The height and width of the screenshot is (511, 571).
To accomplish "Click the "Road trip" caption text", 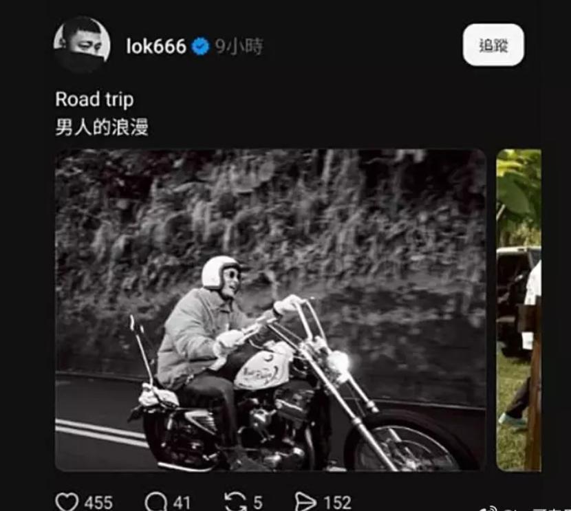I will [x=94, y=99].
